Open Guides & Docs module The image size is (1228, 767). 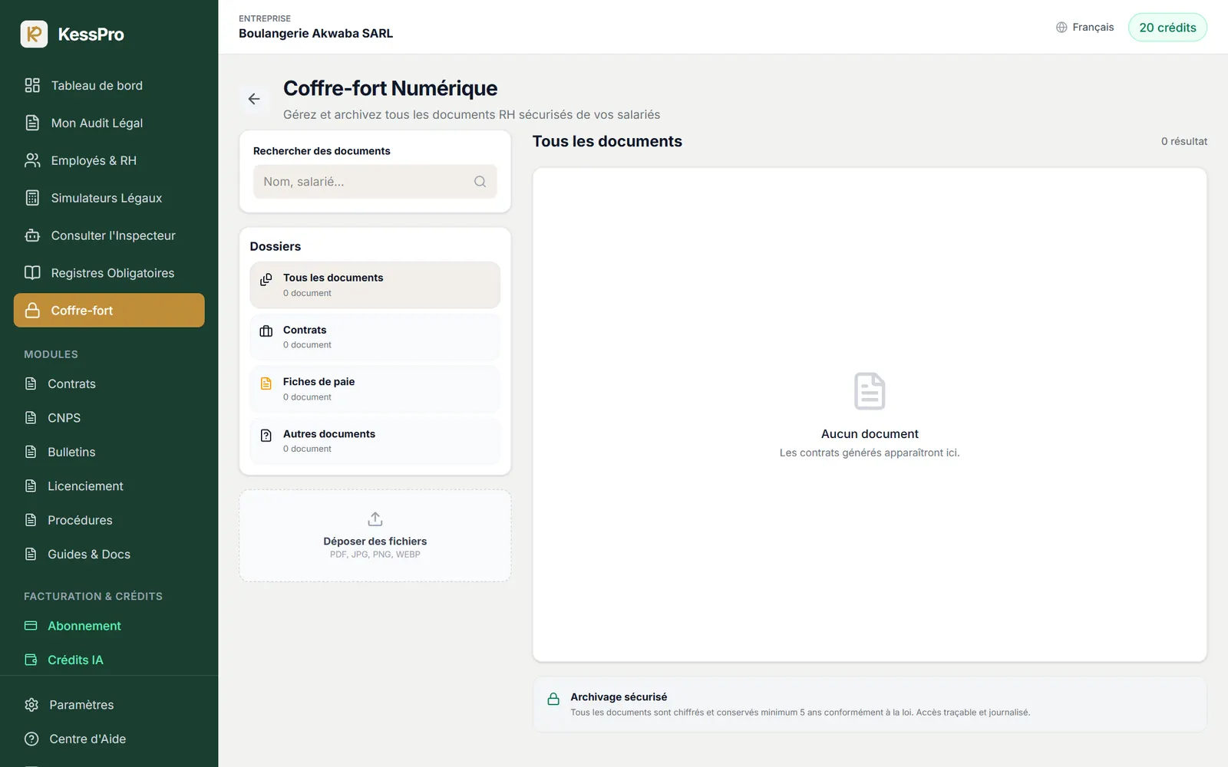point(109,554)
